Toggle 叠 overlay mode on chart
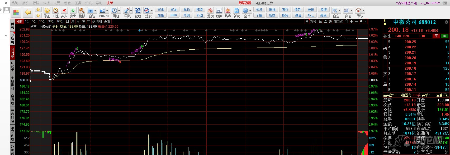Image resolution: width=450 pixels, height=155 pixels. [330, 21]
